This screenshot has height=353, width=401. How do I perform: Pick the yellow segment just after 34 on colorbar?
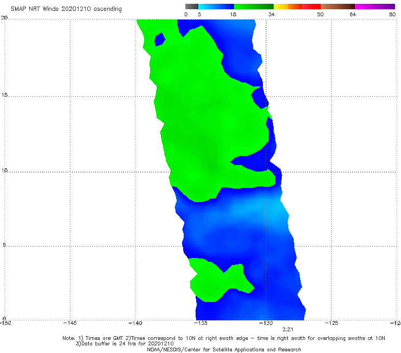point(281,7)
